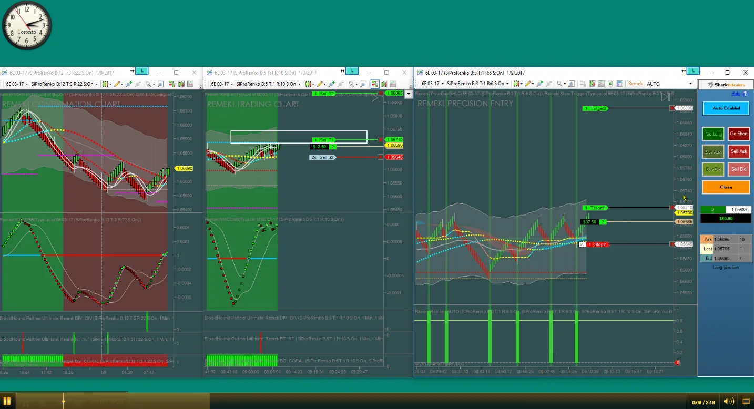Click the indicators icon in middle chart toolbar

point(384,84)
